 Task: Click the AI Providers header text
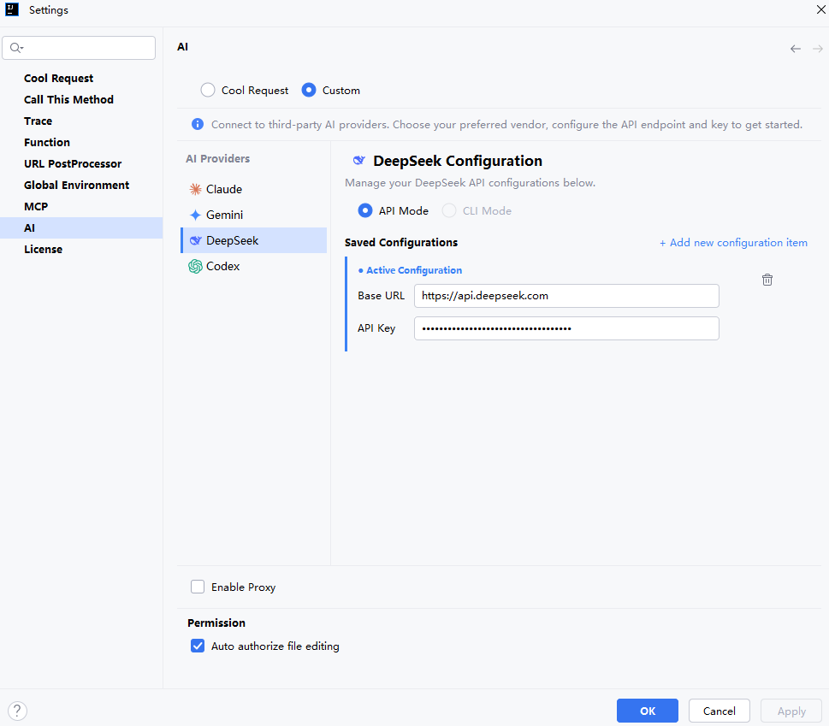coord(218,158)
